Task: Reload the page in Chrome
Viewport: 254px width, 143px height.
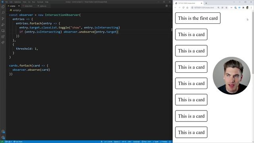Action: [183, 8]
